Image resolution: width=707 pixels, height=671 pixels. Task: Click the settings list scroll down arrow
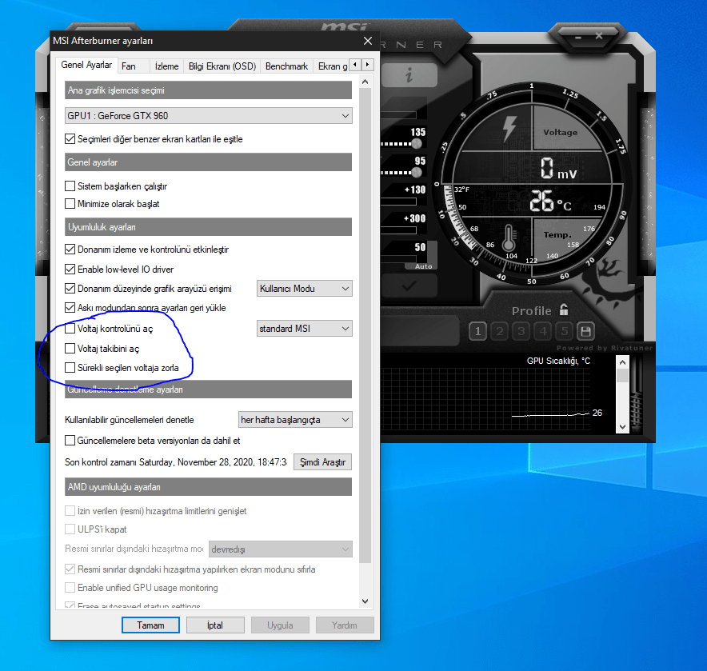click(x=365, y=601)
